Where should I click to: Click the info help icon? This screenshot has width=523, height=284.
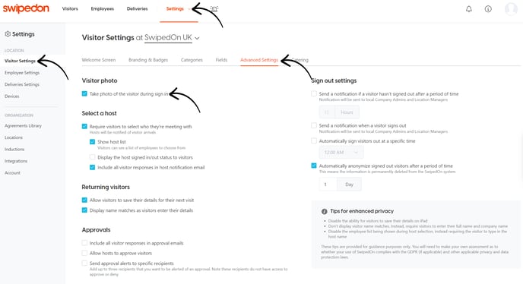tap(488, 9)
